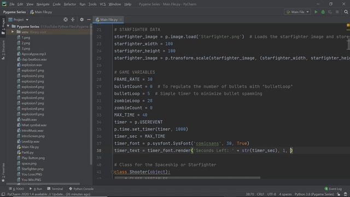Change file encoding UTF-8 in status bar
Image resolution: width=350 pixels, height=197 pixels.
click(x=272, y=194)
